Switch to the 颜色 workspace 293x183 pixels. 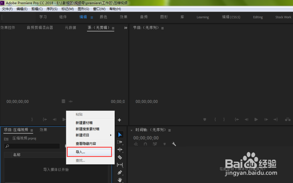click(x=103, y=17)
